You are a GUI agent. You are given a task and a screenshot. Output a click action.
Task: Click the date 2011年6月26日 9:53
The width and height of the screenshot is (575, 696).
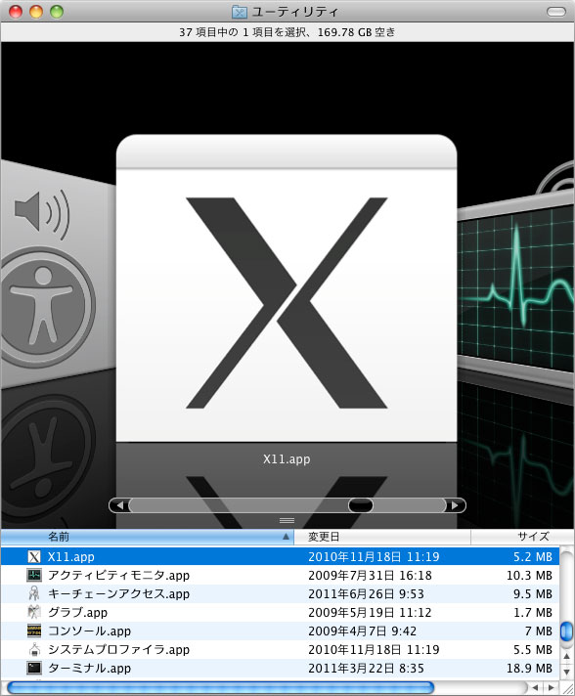pyautogui.click(x=366, y=594)
